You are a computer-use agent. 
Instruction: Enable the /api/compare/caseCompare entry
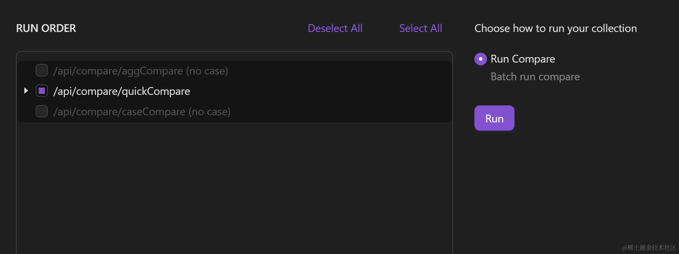(41, 111)
